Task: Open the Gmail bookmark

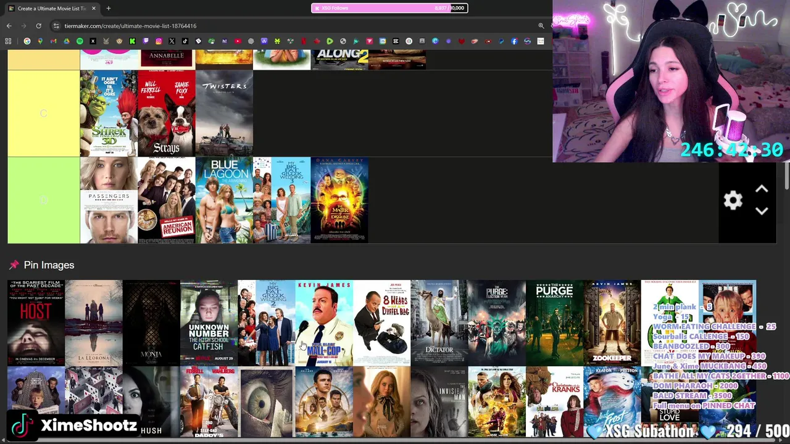Action: [53, 41]
